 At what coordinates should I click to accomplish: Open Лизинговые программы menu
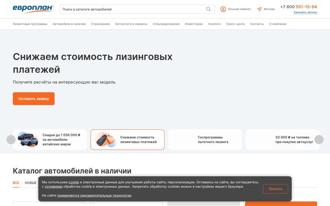[30, 24]
